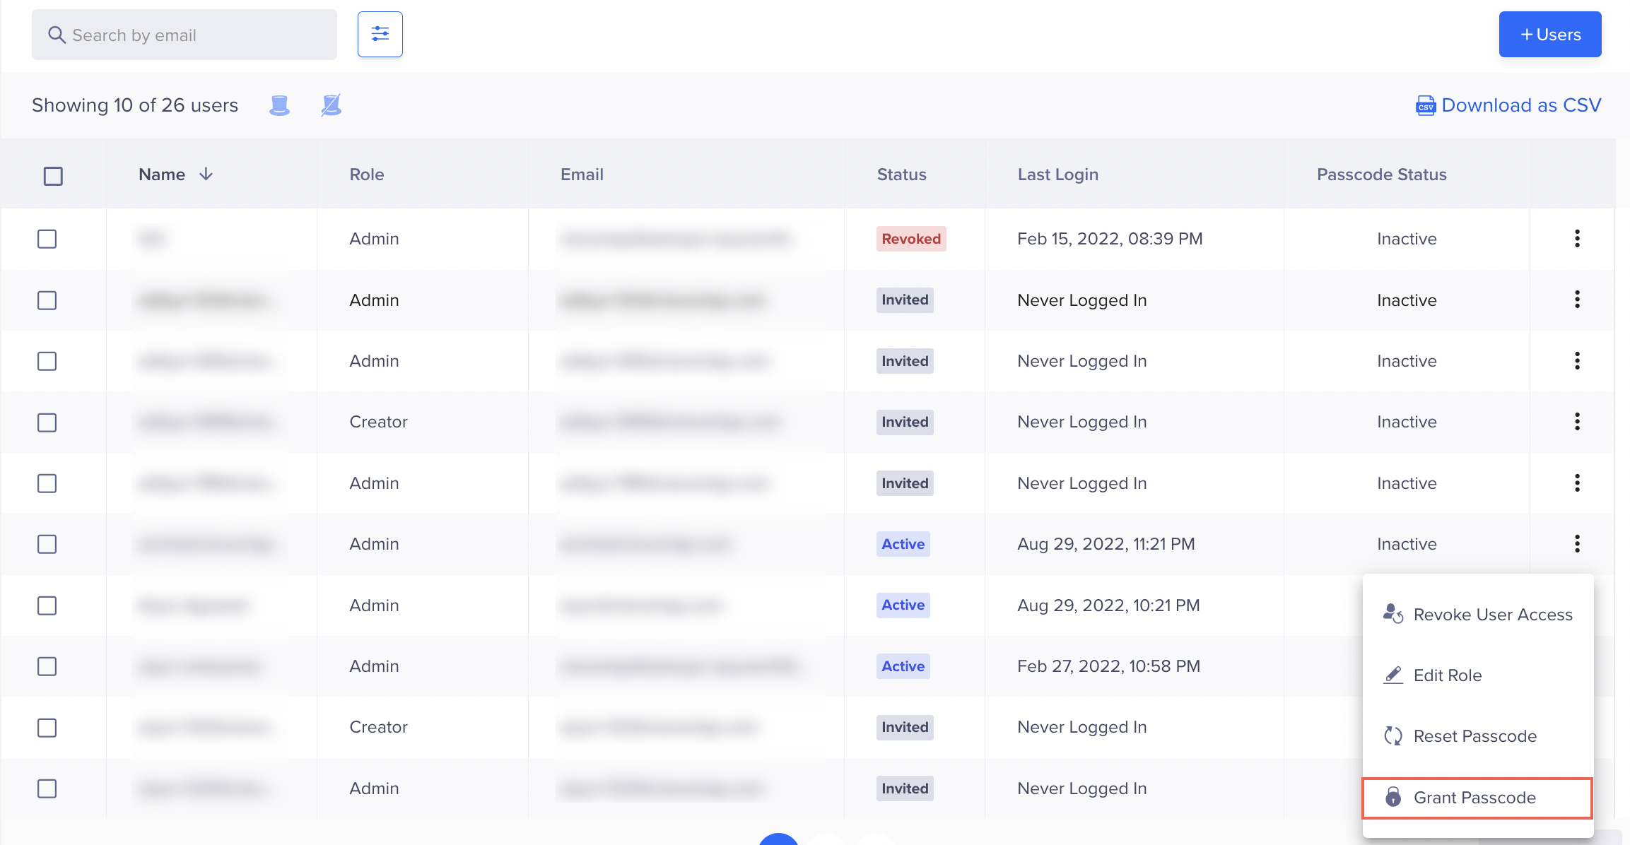Select checkbox of Feb 27, 2022 login row
This screenshot has width=1630, height=845.
(x=47, y=666)
